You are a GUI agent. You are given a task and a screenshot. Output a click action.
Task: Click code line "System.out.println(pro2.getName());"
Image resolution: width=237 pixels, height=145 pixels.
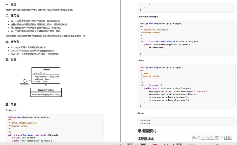point(170,100)
